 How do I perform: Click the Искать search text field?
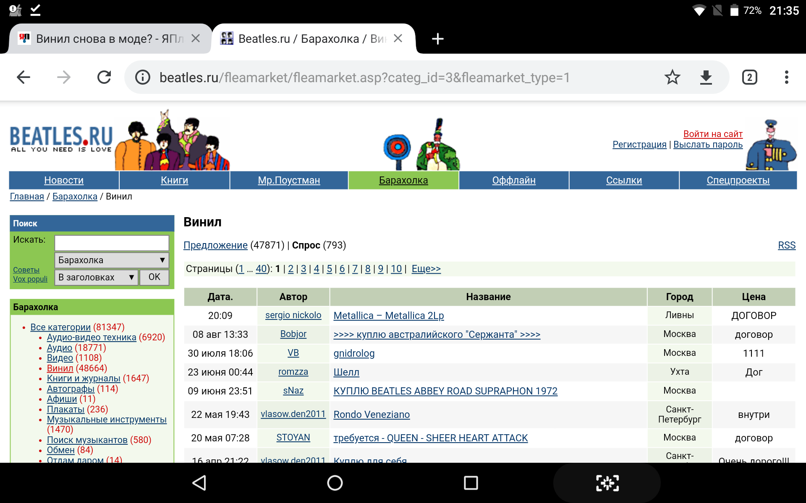point(112,243)
